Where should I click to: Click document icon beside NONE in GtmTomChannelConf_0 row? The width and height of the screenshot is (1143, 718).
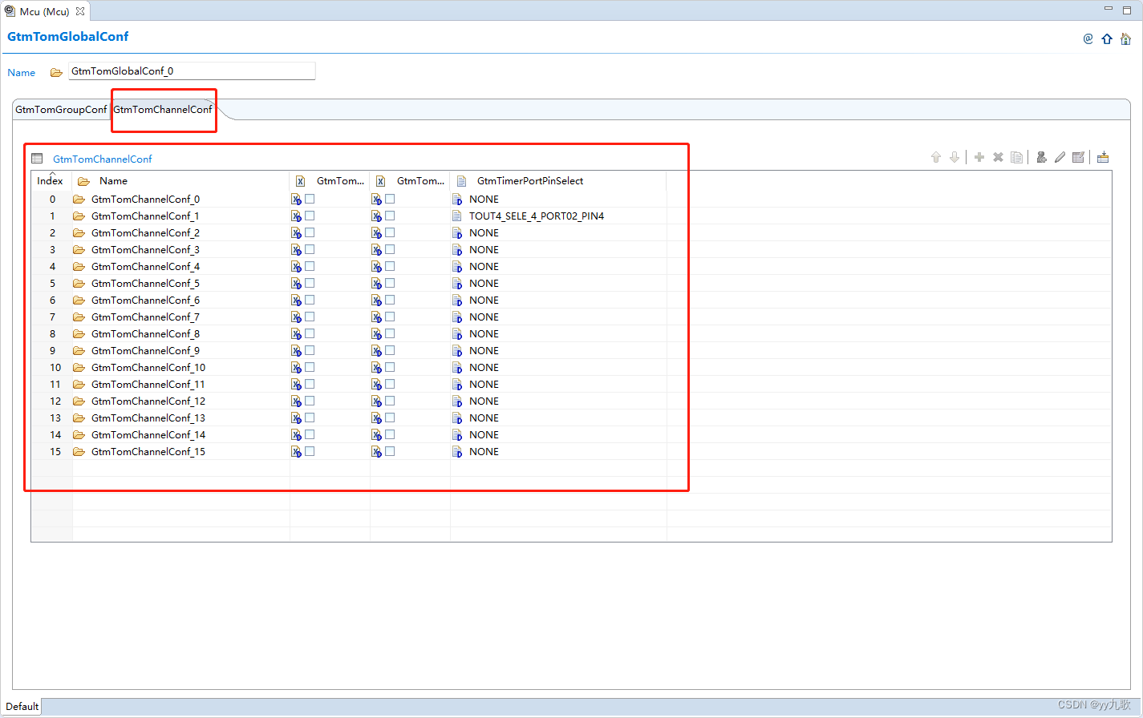tap(457, 199)
